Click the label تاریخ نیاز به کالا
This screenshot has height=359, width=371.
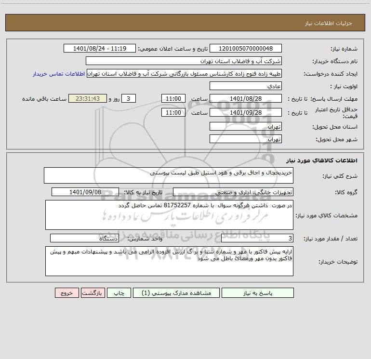(144, 192)
